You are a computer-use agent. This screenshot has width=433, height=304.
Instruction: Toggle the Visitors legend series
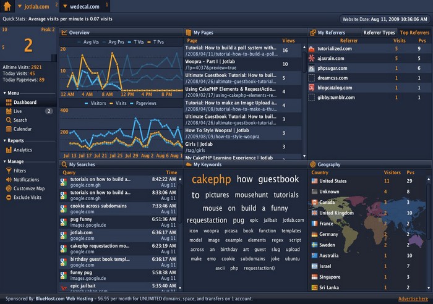(95, 103)
